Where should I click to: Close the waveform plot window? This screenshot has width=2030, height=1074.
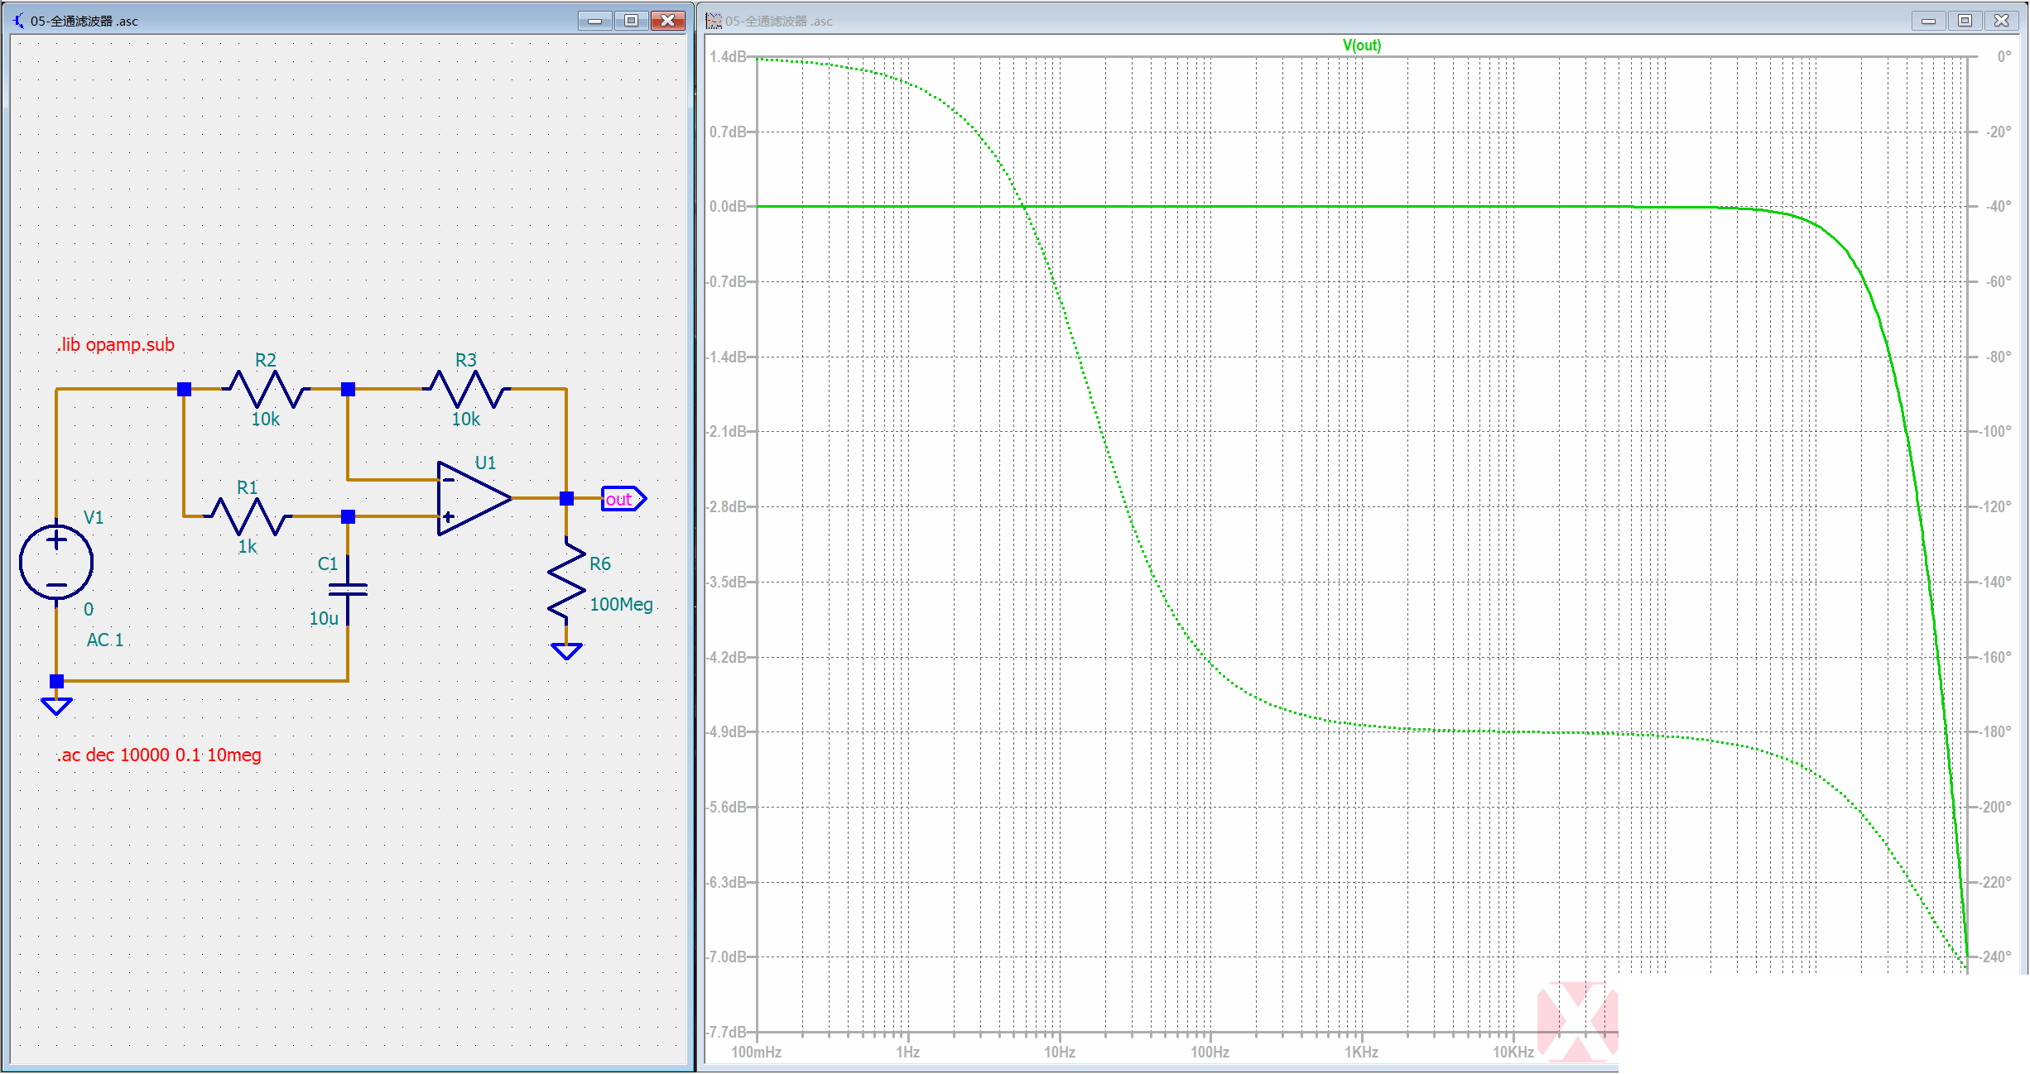pyautogui.click(x=2001, y=21)
